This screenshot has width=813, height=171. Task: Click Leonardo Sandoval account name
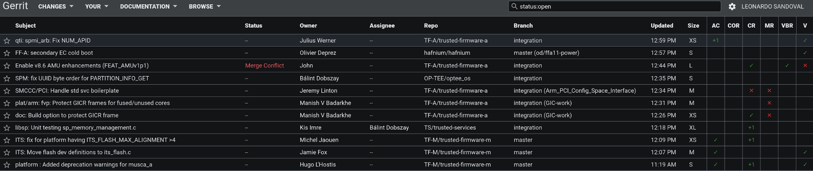[x=772, y=6]
